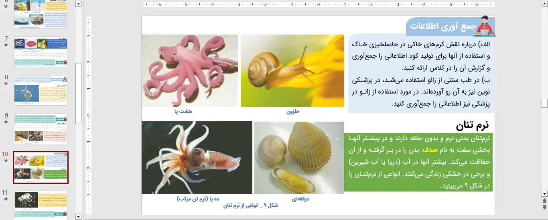The image size is (548, 220).
Task: Click the animation star icon under slide 8
Action: (6, 84)
